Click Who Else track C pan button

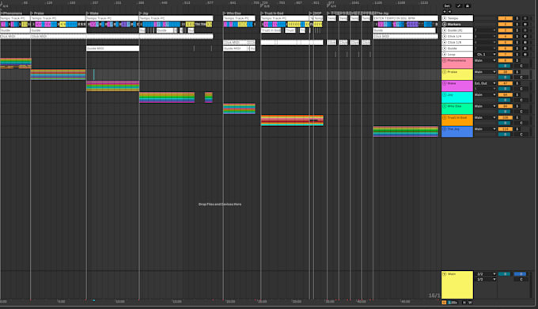click(521, 112)
